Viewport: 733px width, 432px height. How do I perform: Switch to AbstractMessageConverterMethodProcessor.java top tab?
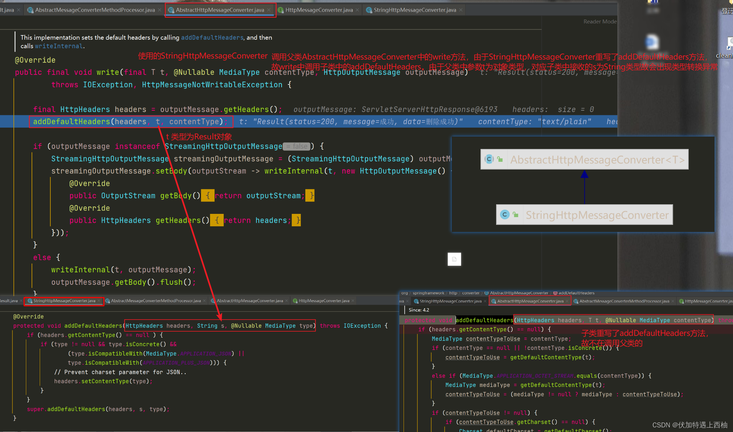95,10
